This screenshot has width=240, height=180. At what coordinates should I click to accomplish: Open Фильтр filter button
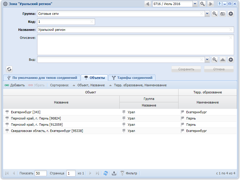[x=129, y=173]
